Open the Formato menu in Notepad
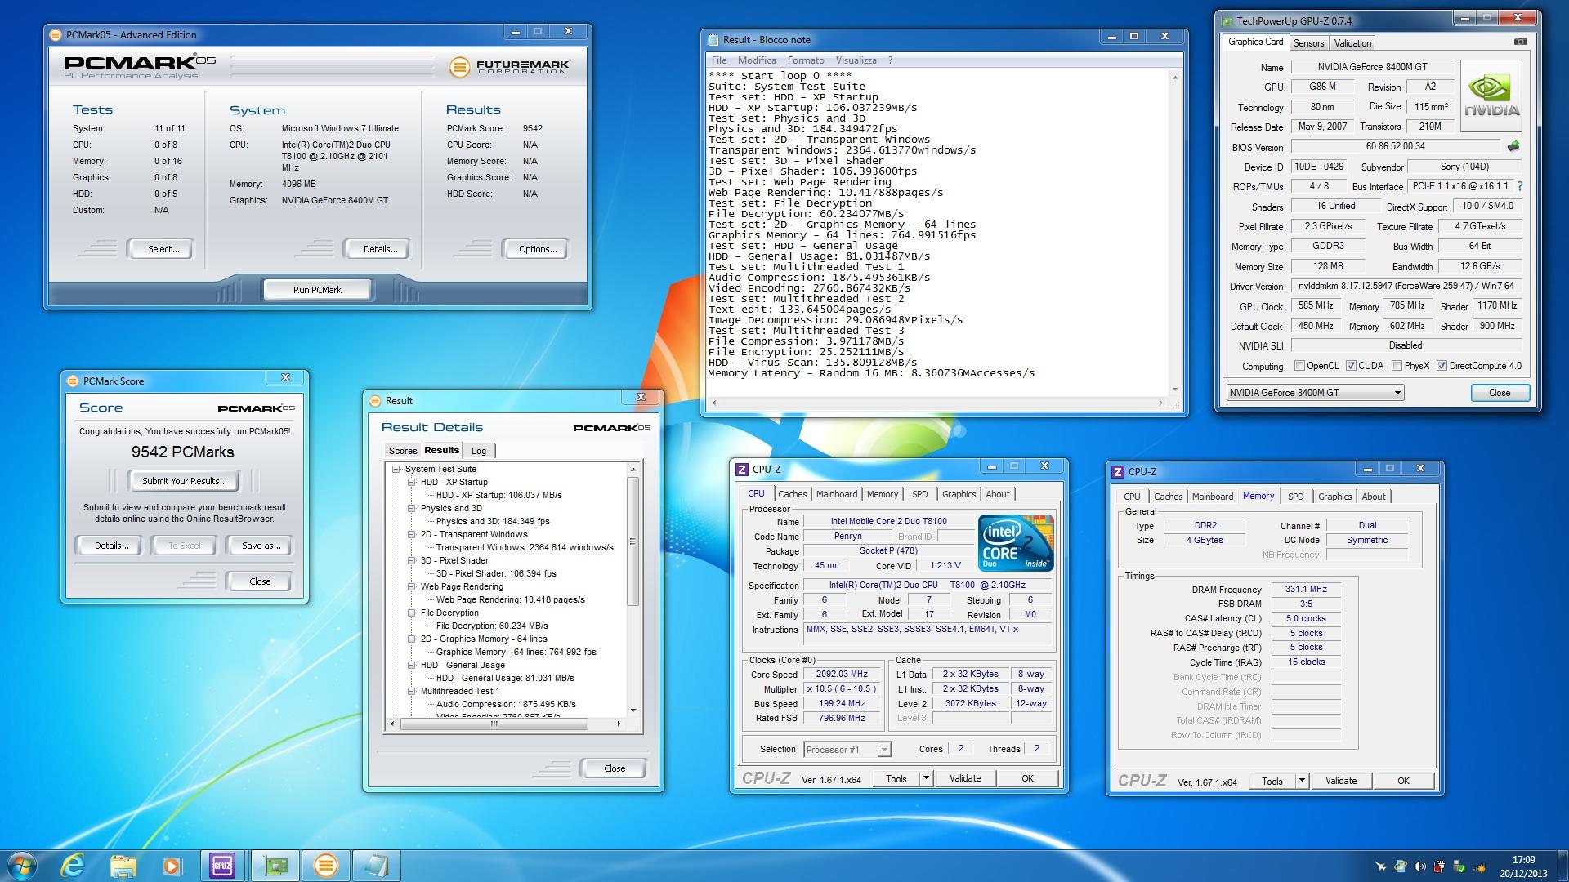 (x=806, y=60)
